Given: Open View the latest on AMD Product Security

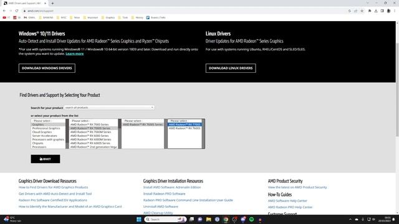Looking at the screenshot, I should [297, 187].
